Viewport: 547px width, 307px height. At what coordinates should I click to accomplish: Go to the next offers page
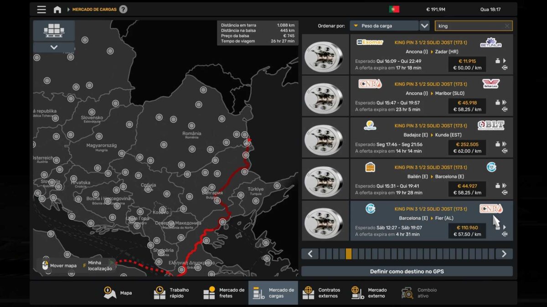tap(504, 254)
